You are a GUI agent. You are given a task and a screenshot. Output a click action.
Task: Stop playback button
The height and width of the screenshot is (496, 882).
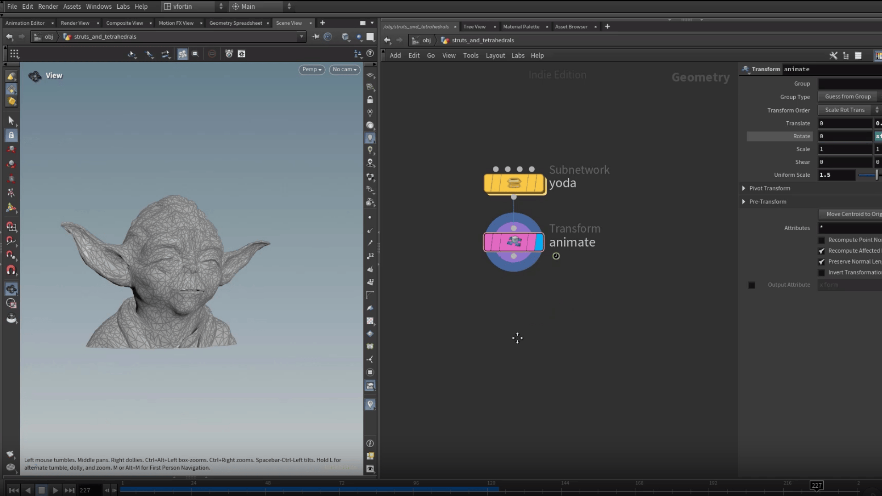pyautogui.click(x=41, y=490)
